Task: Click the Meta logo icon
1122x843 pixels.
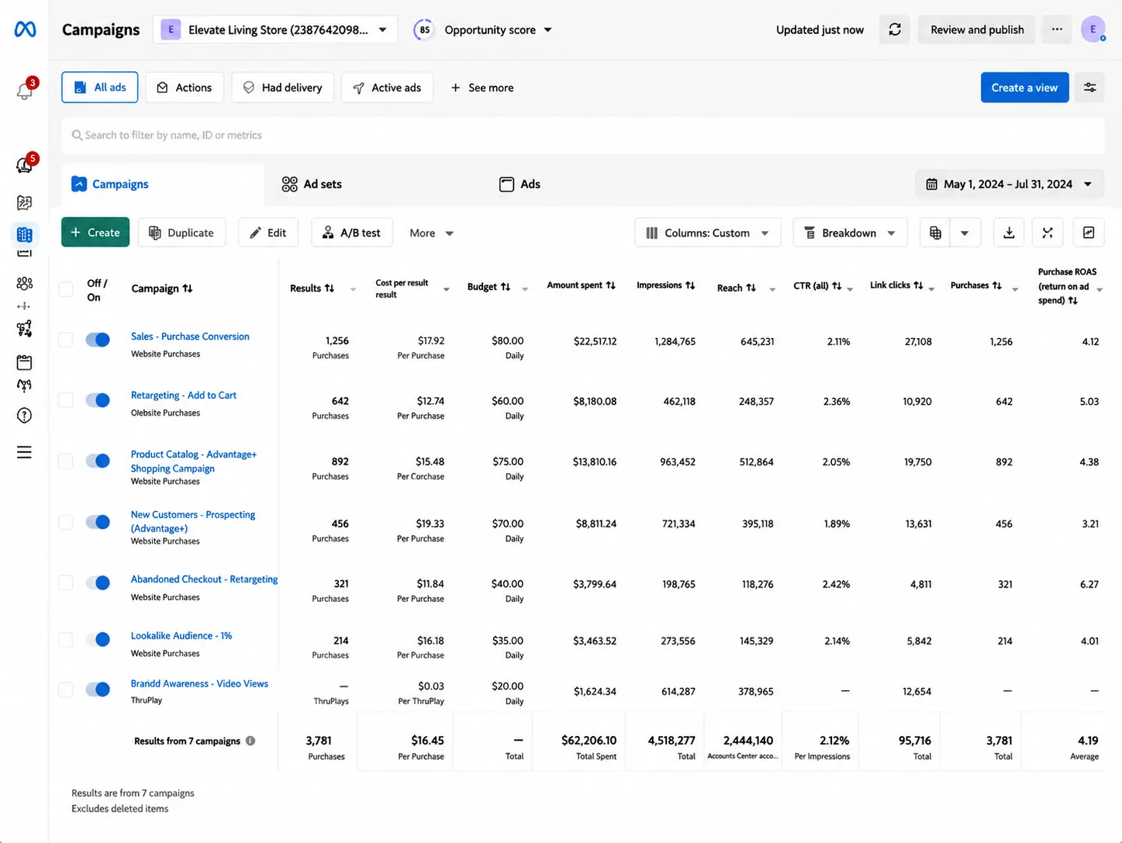Action: click(x=25, y=29)
